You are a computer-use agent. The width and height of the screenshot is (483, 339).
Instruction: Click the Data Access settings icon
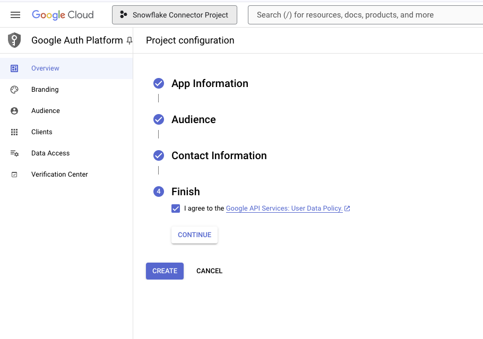14,153
